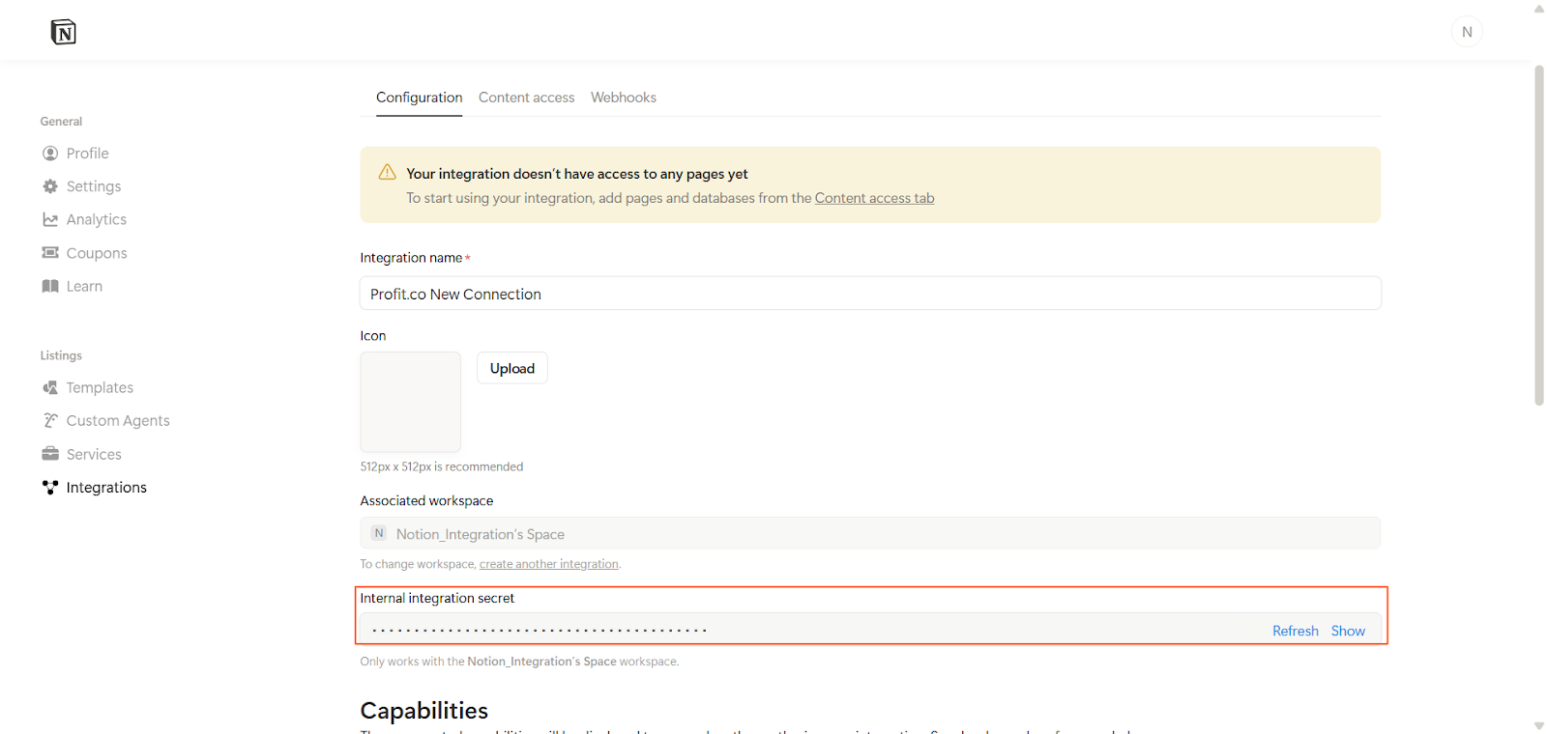Click the empty icon preview box
This screenshot has width=1547, height=734.
pos(410,402)
